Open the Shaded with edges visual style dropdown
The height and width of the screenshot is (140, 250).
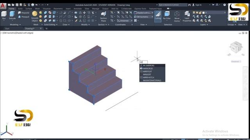pyautogui.click(x=144, y=13)
